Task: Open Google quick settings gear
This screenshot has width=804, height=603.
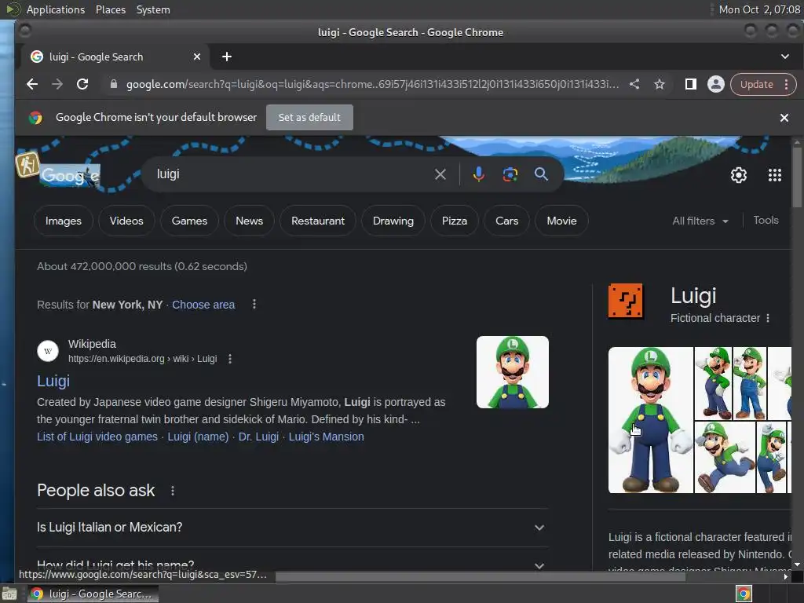Action: coord(738,175)
